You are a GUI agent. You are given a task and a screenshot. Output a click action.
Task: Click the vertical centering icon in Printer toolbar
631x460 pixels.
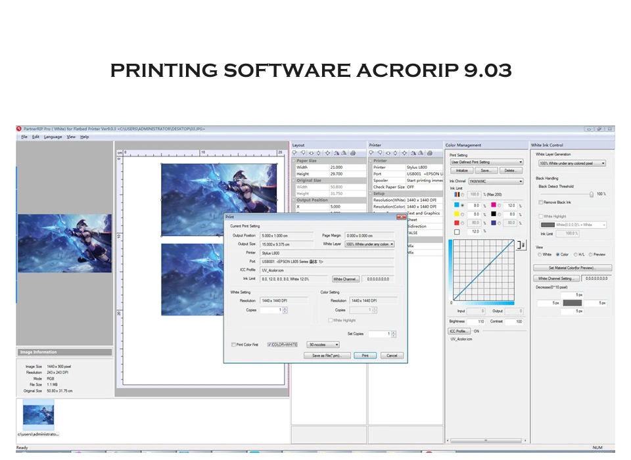pyautogui.click(x=396, y=153)
